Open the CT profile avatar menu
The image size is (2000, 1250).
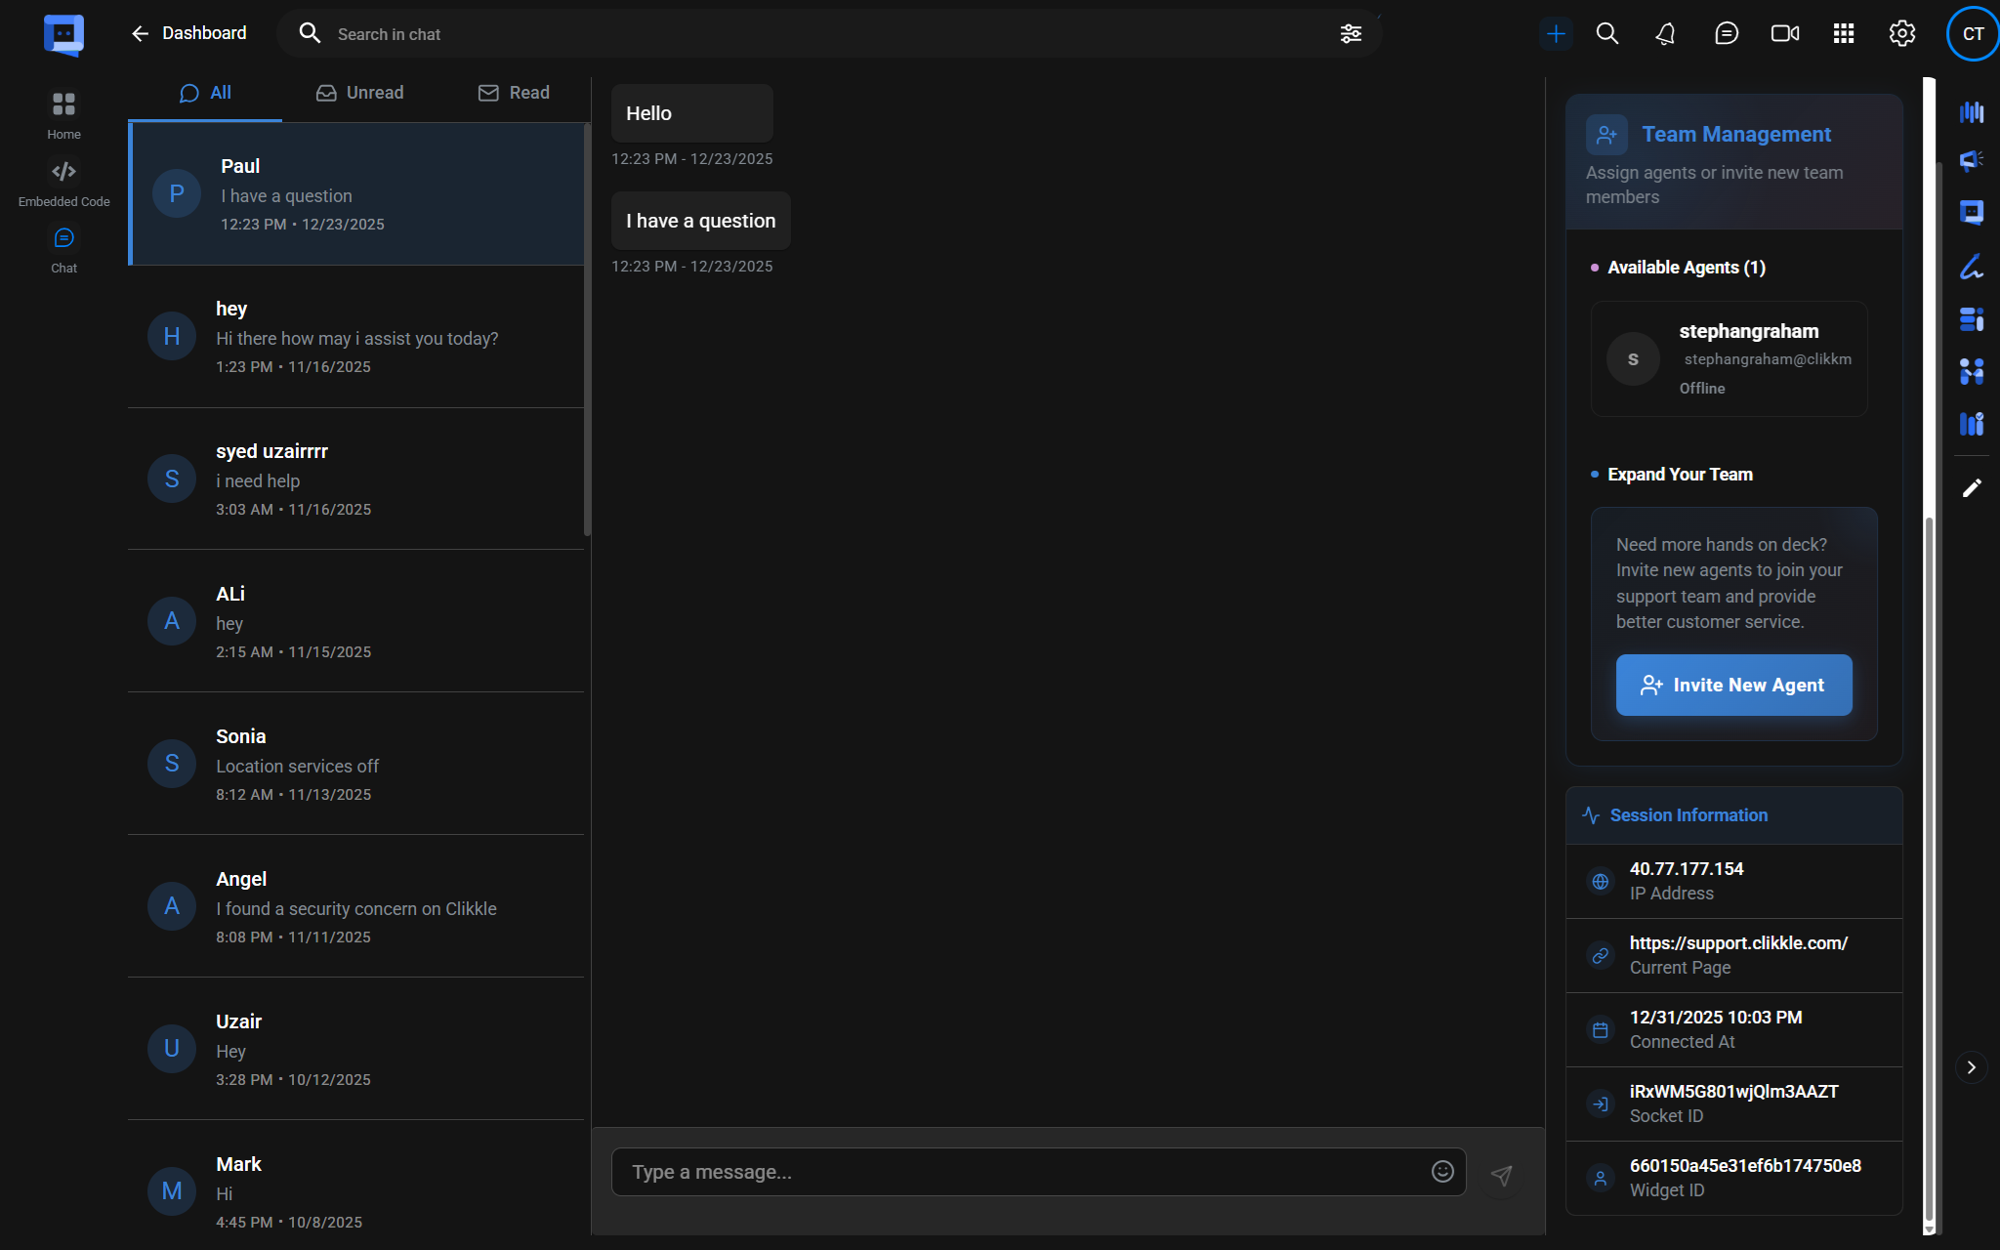pyautogui.click(x=1972, y=34)
